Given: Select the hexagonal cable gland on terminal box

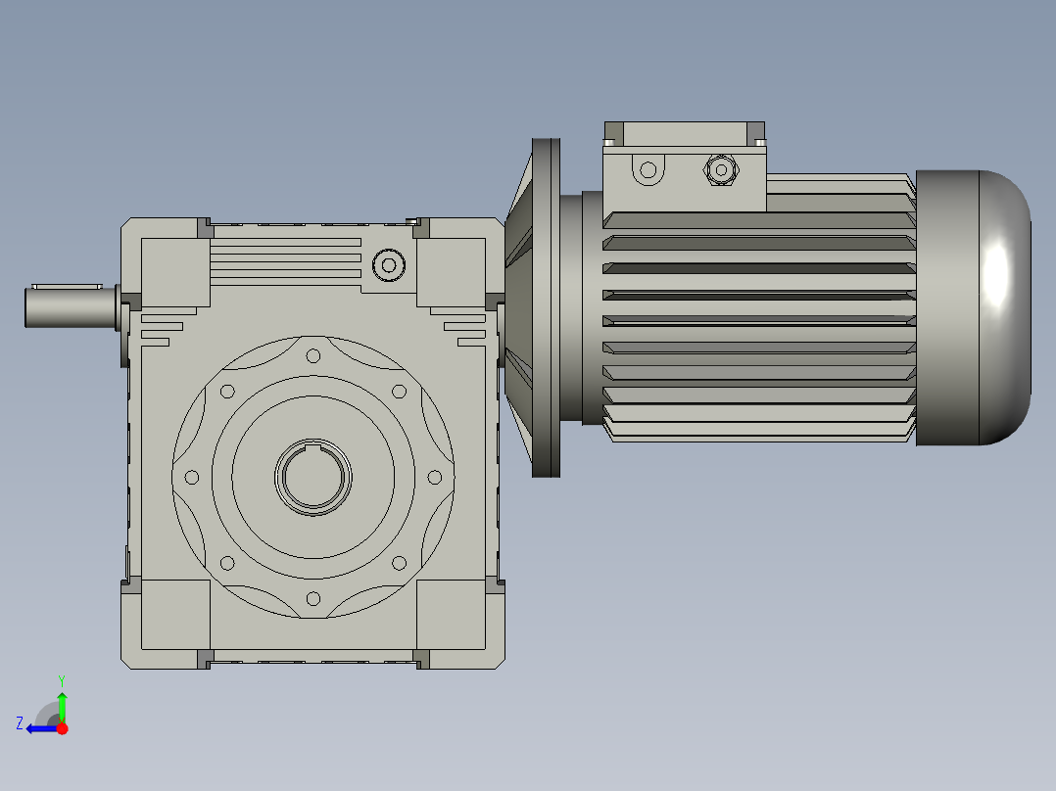Looking at the screenshot, I should pos(721,170).
